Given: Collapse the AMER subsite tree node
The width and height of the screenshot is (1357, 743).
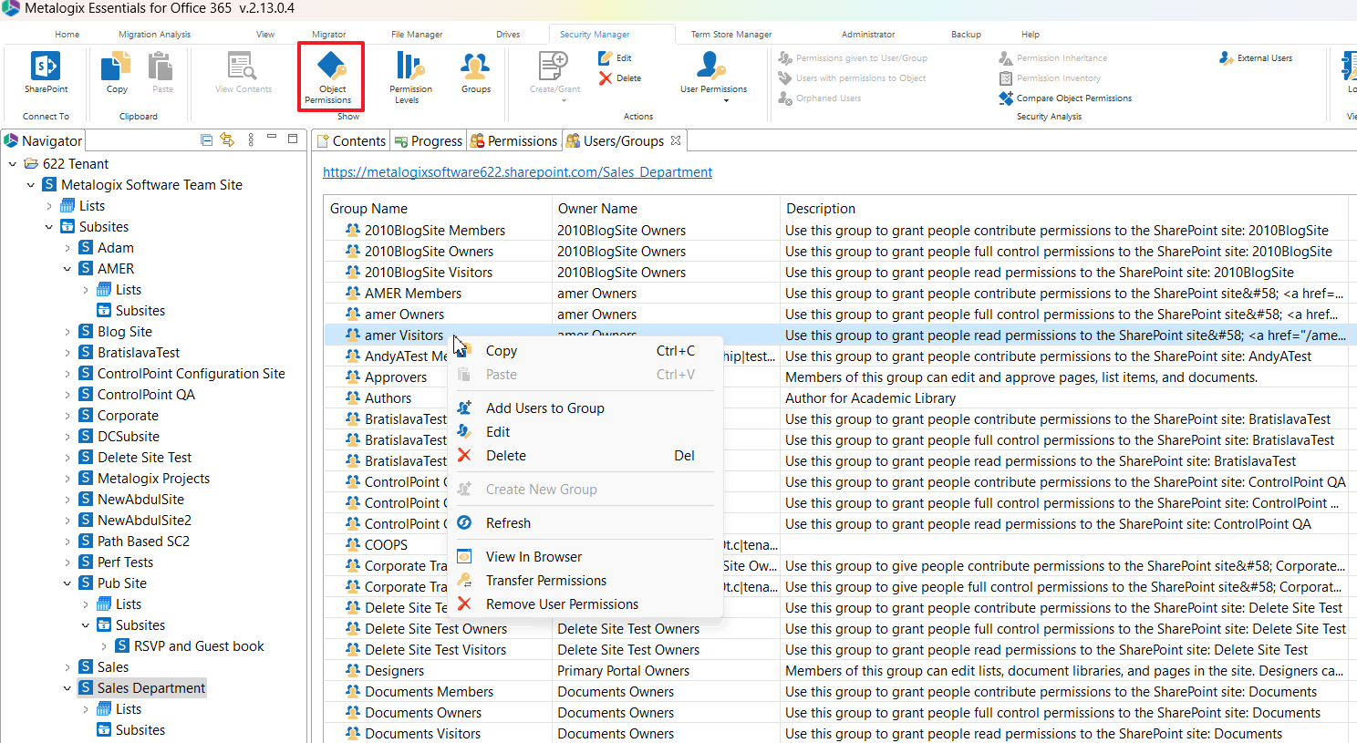Looking at the screenshot, I should (x=67, y=269).
